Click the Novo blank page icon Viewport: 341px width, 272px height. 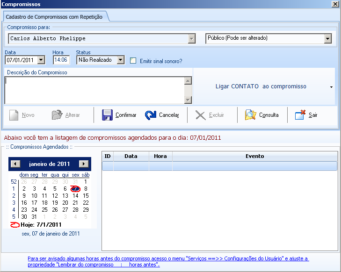(14, 115)
